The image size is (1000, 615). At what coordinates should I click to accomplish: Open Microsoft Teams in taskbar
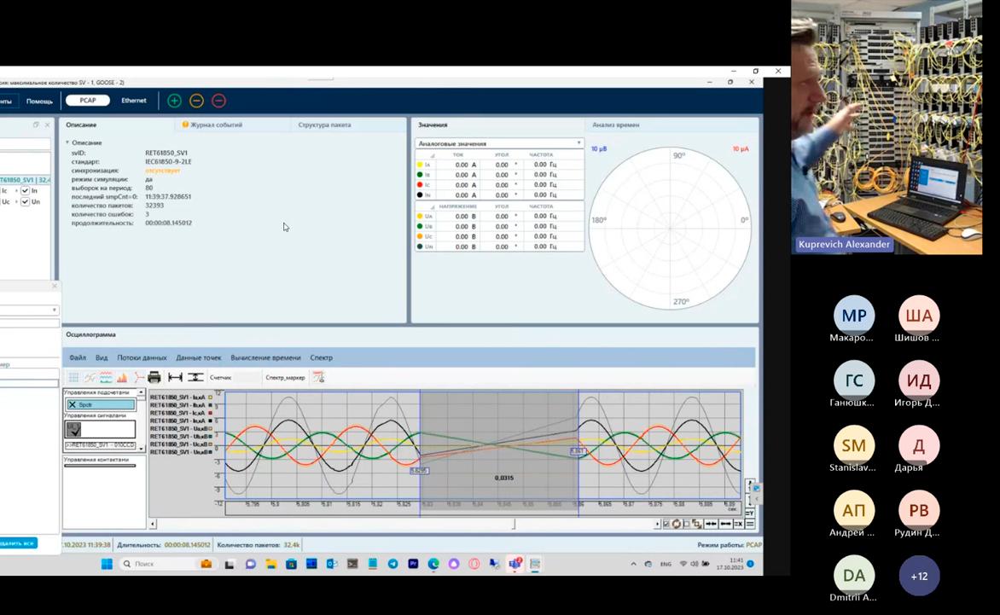(x=515, y=564)
